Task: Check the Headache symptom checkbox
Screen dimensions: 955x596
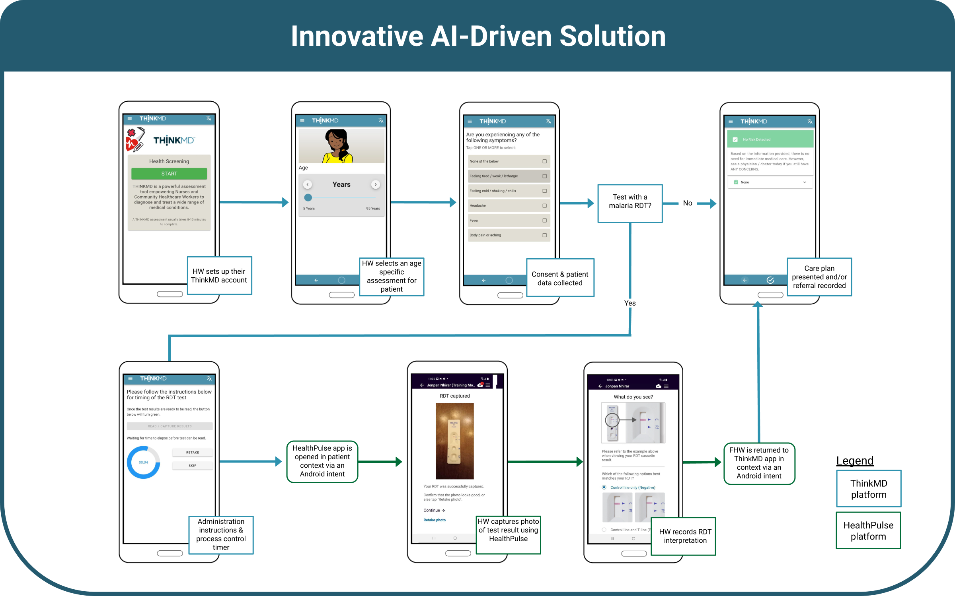Action: (x=544, y=205)
